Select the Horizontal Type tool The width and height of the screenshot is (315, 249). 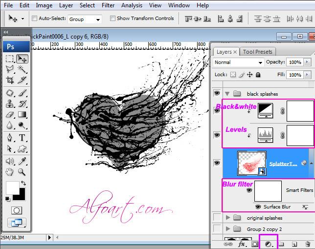(22, 138)
